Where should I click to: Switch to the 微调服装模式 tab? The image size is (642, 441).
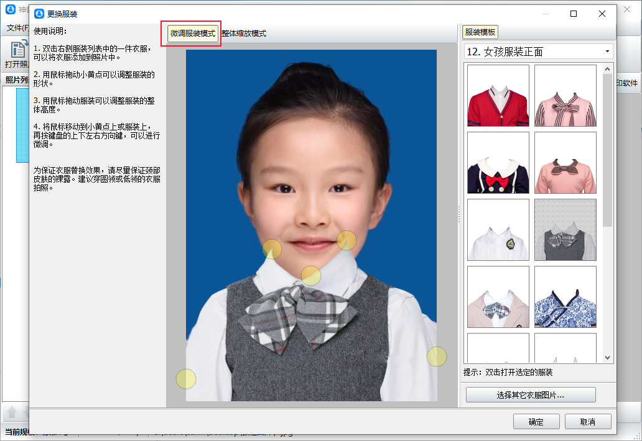[193, 34]
